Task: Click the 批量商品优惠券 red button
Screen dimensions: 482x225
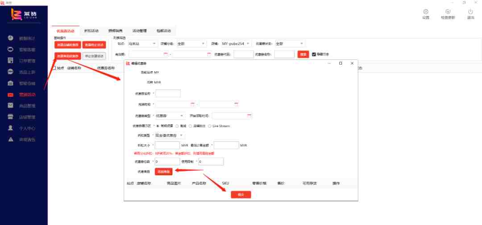Action: coord(68,56)
